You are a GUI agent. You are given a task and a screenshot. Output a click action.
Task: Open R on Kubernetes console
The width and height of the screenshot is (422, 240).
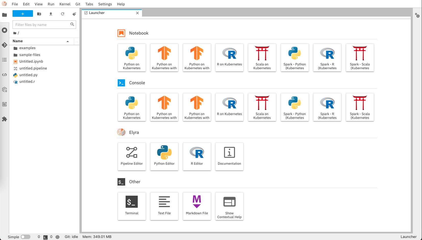[229, 107]
